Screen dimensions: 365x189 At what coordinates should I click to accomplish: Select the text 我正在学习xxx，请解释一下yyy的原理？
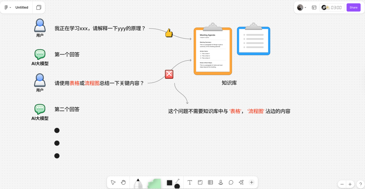tap(100, 29)
